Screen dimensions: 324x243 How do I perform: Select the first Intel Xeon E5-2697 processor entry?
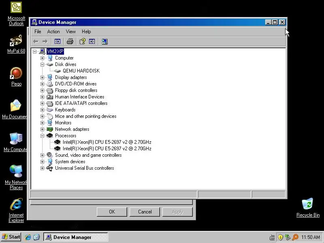pyautogui.click(x=107, y=142)
